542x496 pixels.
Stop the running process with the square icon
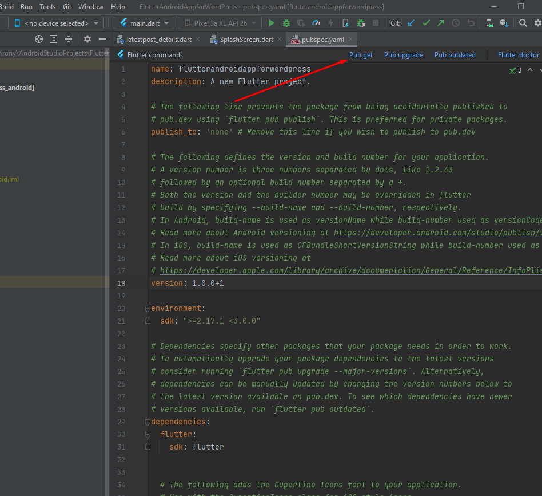376,23
